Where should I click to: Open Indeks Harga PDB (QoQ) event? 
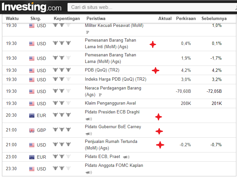point(115,79)
